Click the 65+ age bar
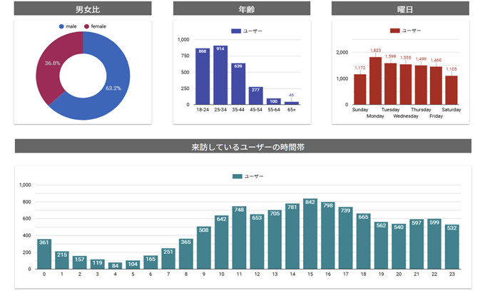Viewport: 485px width, 291px height. tap(291, 103)
